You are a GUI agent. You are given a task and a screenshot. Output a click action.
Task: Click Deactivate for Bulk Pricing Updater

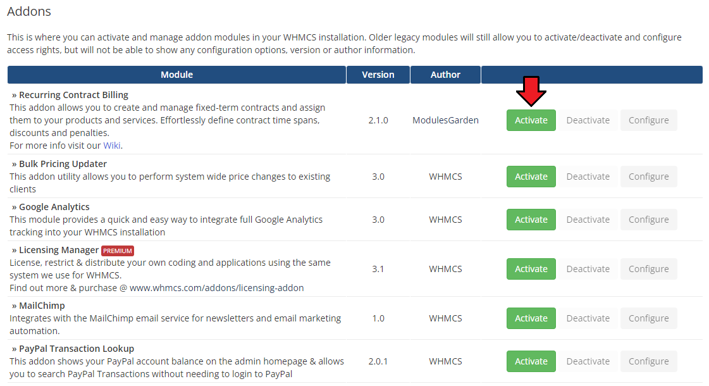click(588, 177)
